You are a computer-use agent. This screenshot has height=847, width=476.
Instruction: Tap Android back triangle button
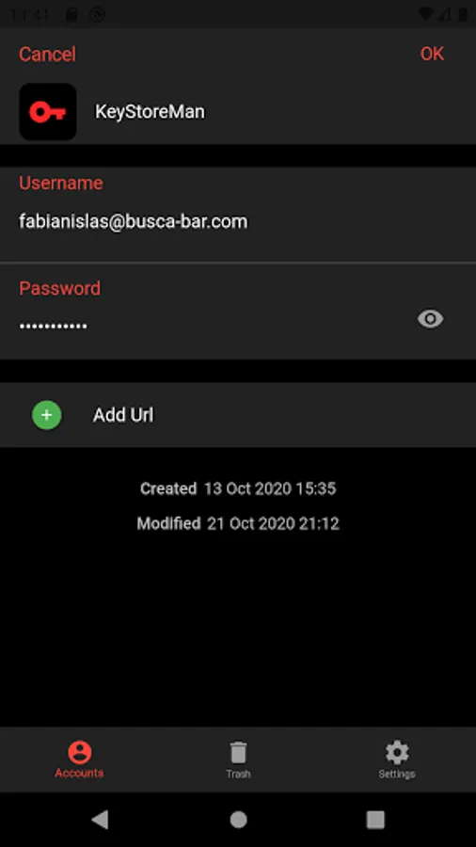(100, 820)
